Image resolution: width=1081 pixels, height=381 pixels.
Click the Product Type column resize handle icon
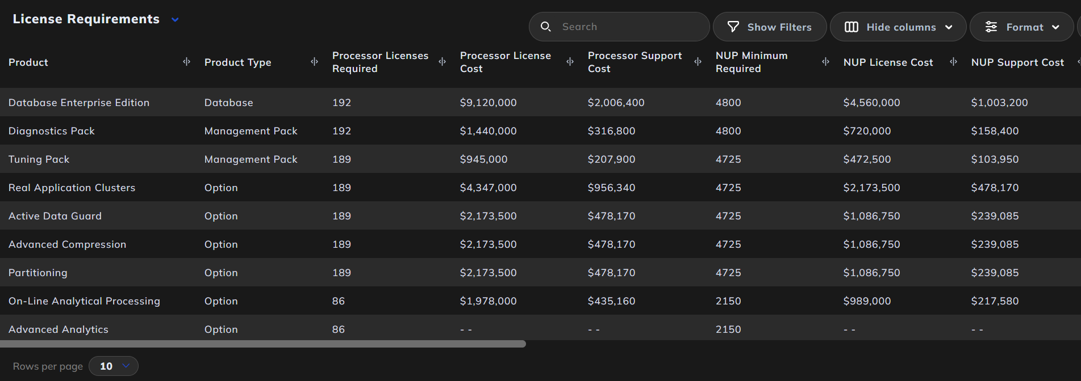tap(315, 62)
